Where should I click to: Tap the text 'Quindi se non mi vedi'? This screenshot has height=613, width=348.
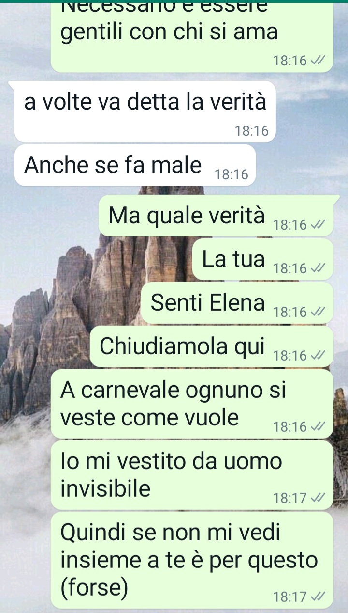tap(171, 533)
